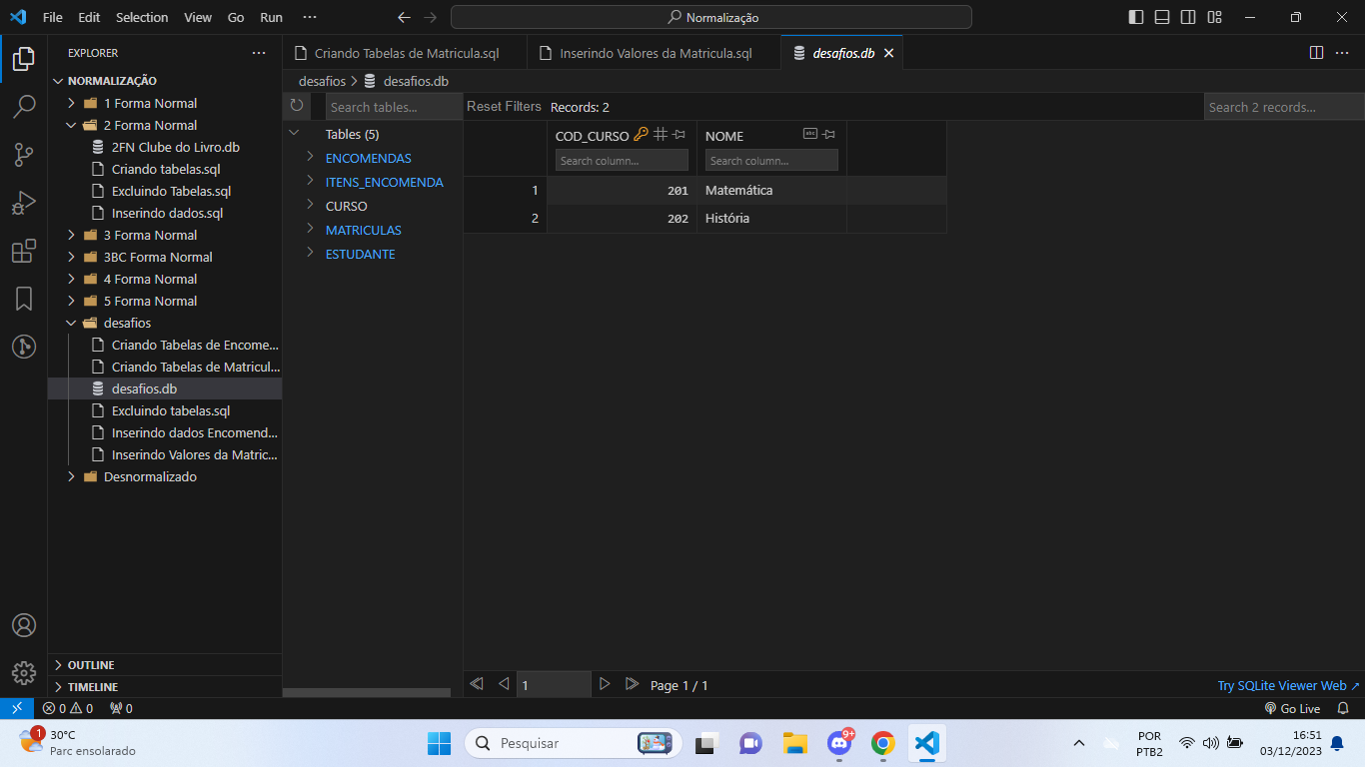Open the circular Git graph icon view

pyautogui.click(x=24, y=347)
